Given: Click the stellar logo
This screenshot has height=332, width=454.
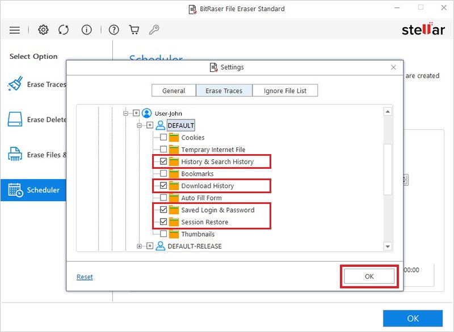Looking at the screenshot, I should coord(423,29).
